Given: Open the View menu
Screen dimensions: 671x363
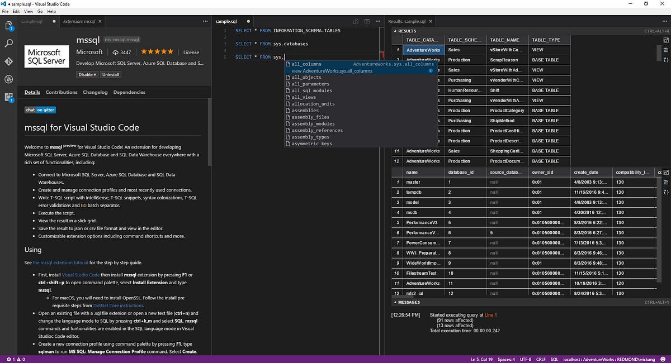Looking at the screenshot, I should coord(28,11).
